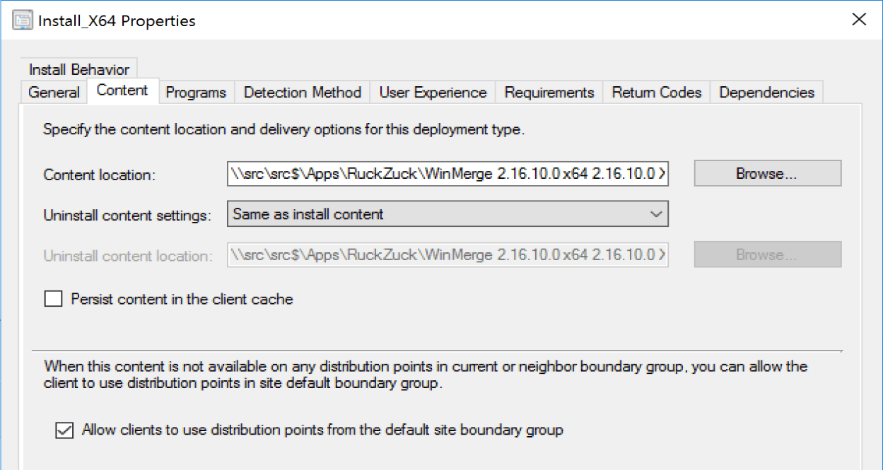Expand the chevron arrow of Uninstall content settings
The height and width of the screenshot is (470, 883).
tap(655, 214)
